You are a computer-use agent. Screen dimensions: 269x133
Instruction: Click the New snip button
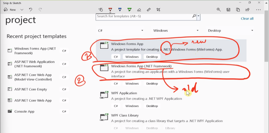pyautogui.click(x=10, y=10)
